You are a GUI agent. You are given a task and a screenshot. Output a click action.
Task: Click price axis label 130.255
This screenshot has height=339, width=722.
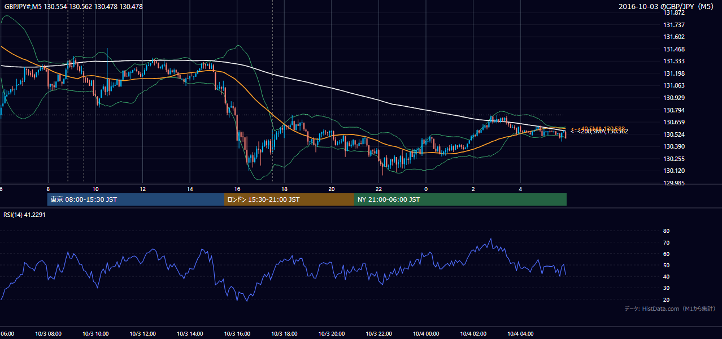[673, 159]
